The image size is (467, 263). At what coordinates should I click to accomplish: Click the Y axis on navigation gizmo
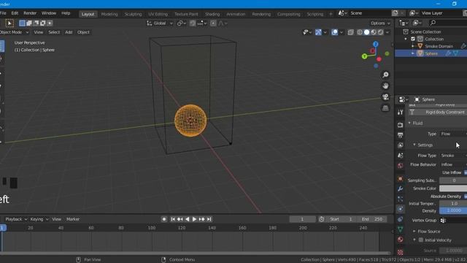364,56
